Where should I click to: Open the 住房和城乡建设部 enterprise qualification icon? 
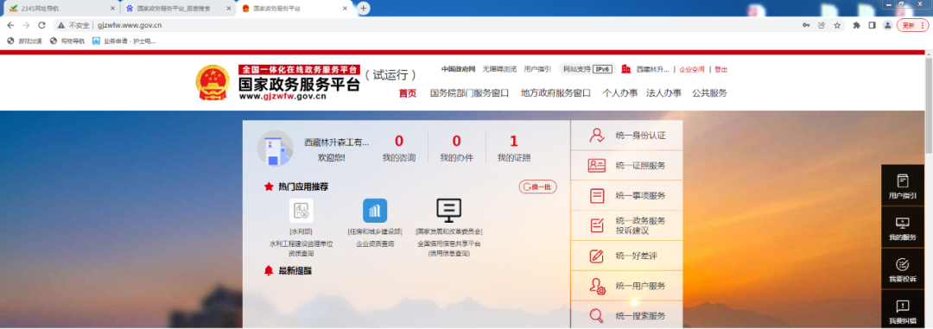pyautogui.click(x=375, y=211)
